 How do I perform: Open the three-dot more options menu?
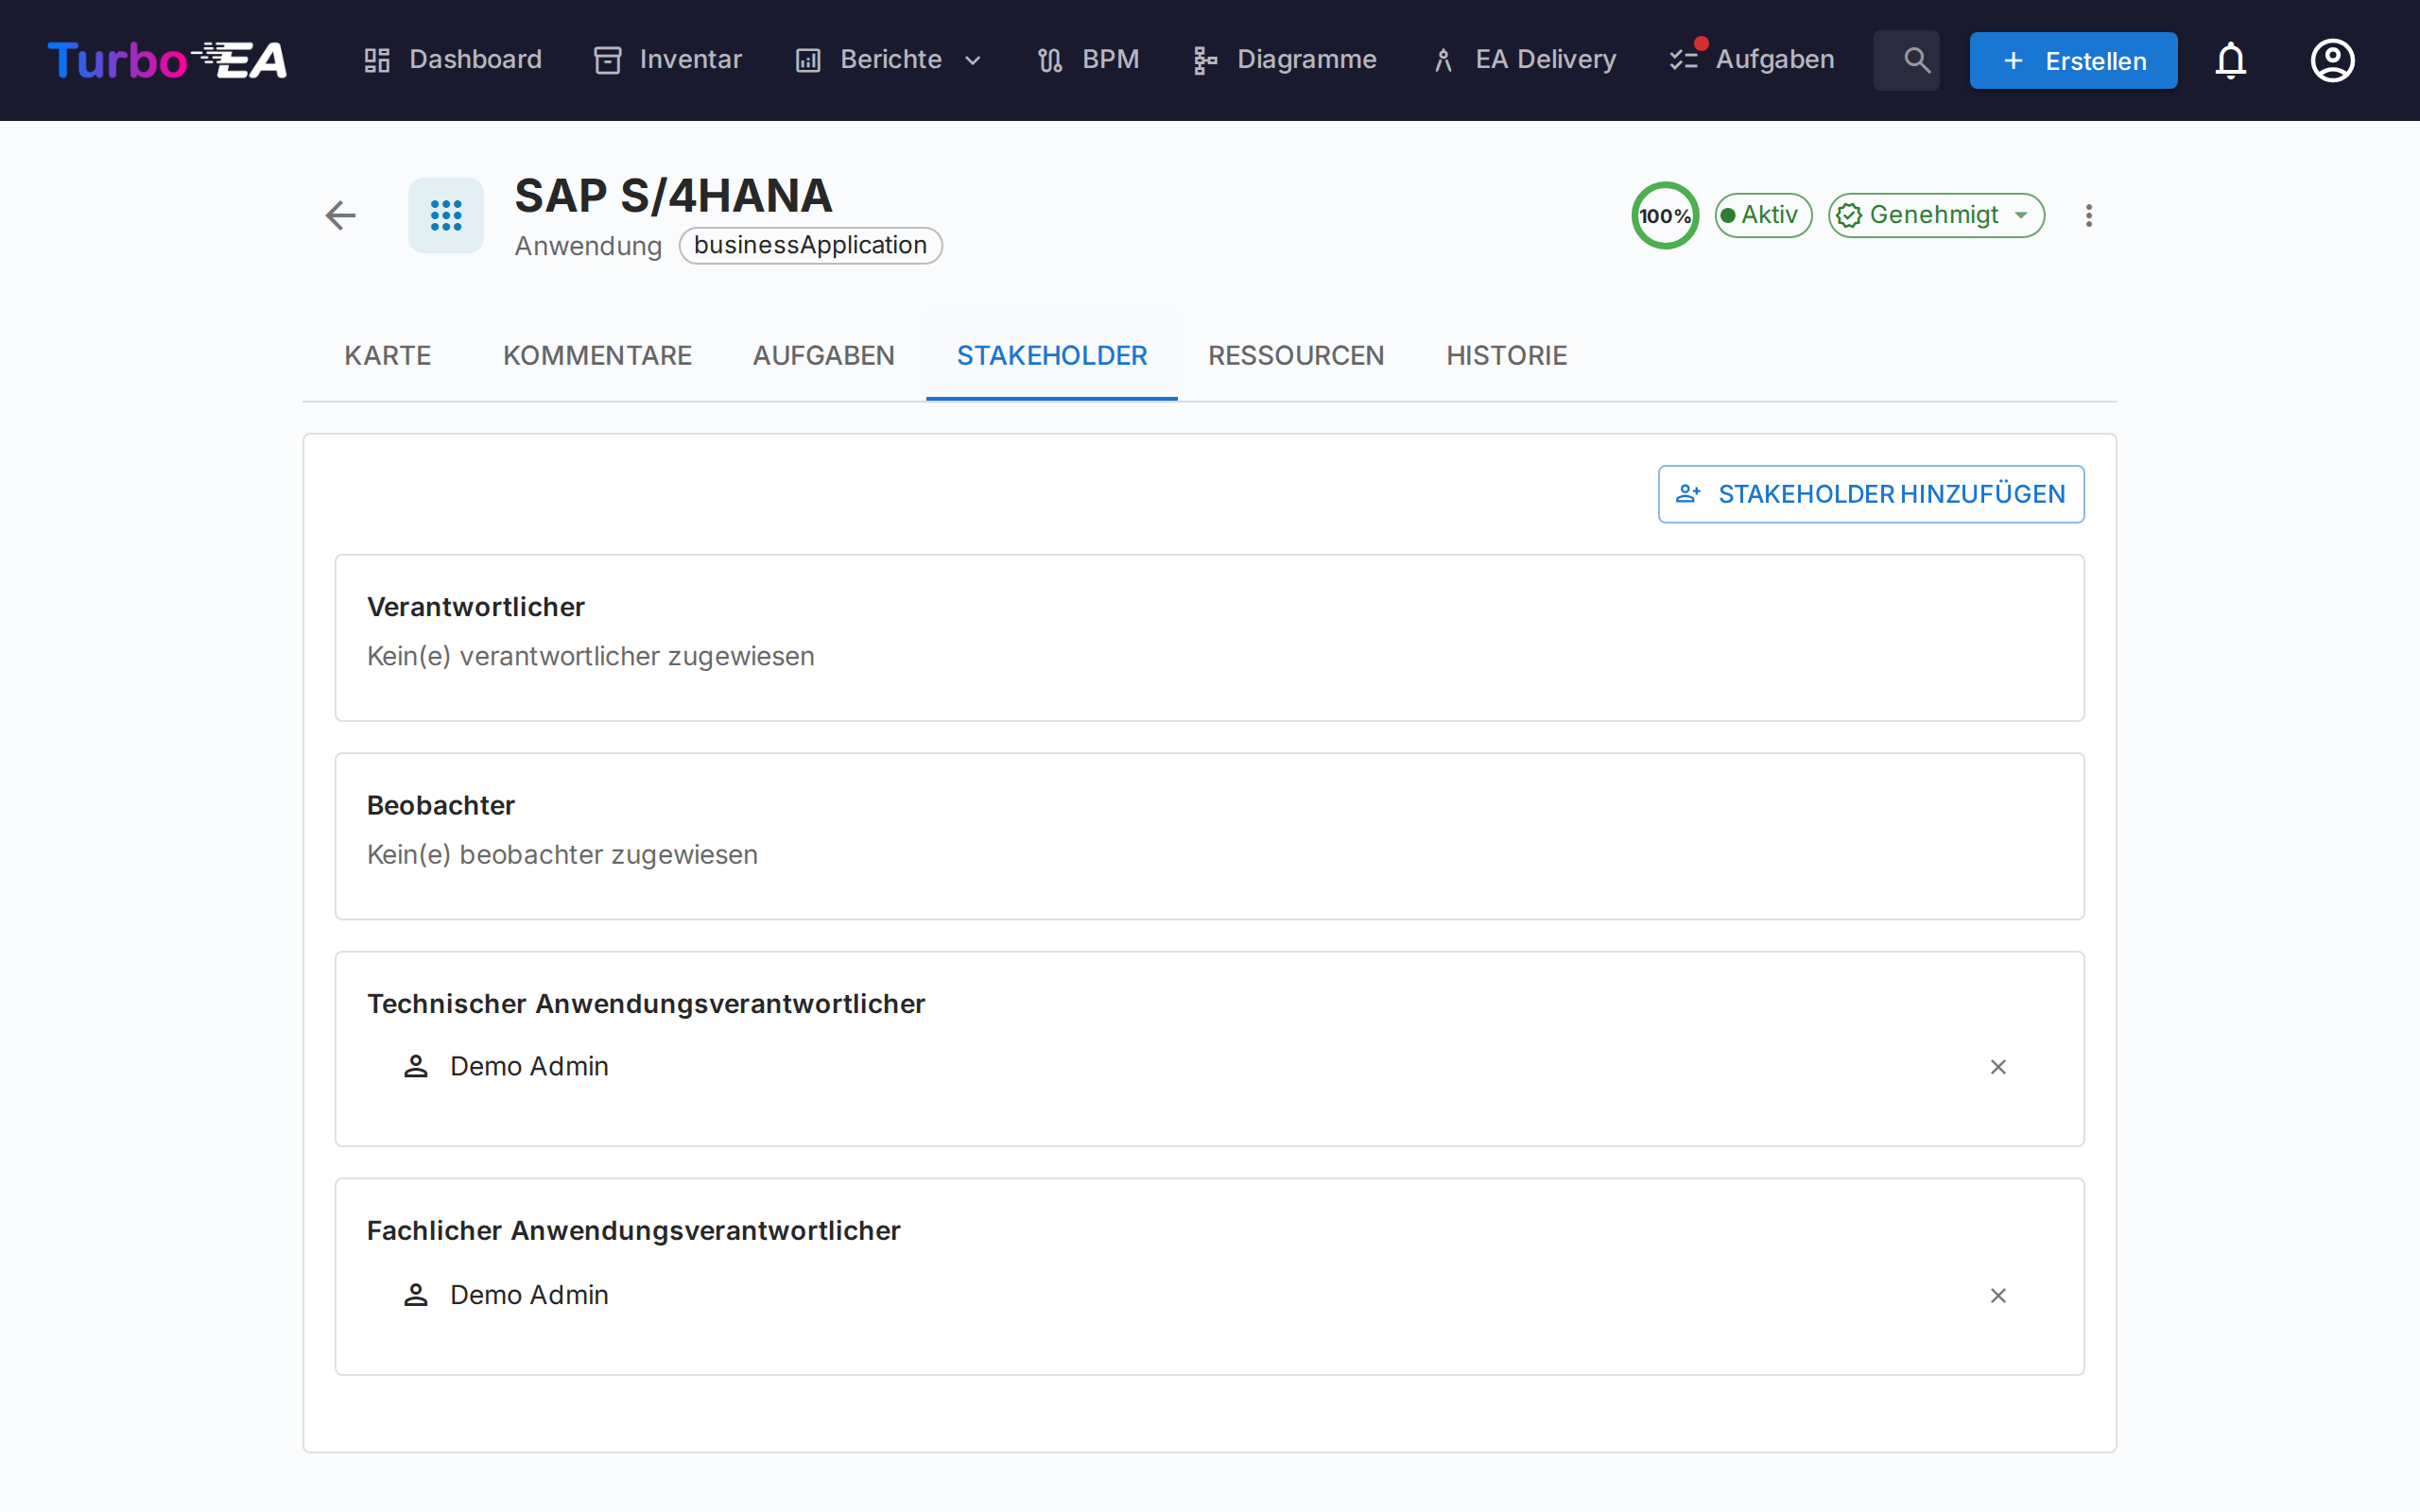tap(2088, 215)
